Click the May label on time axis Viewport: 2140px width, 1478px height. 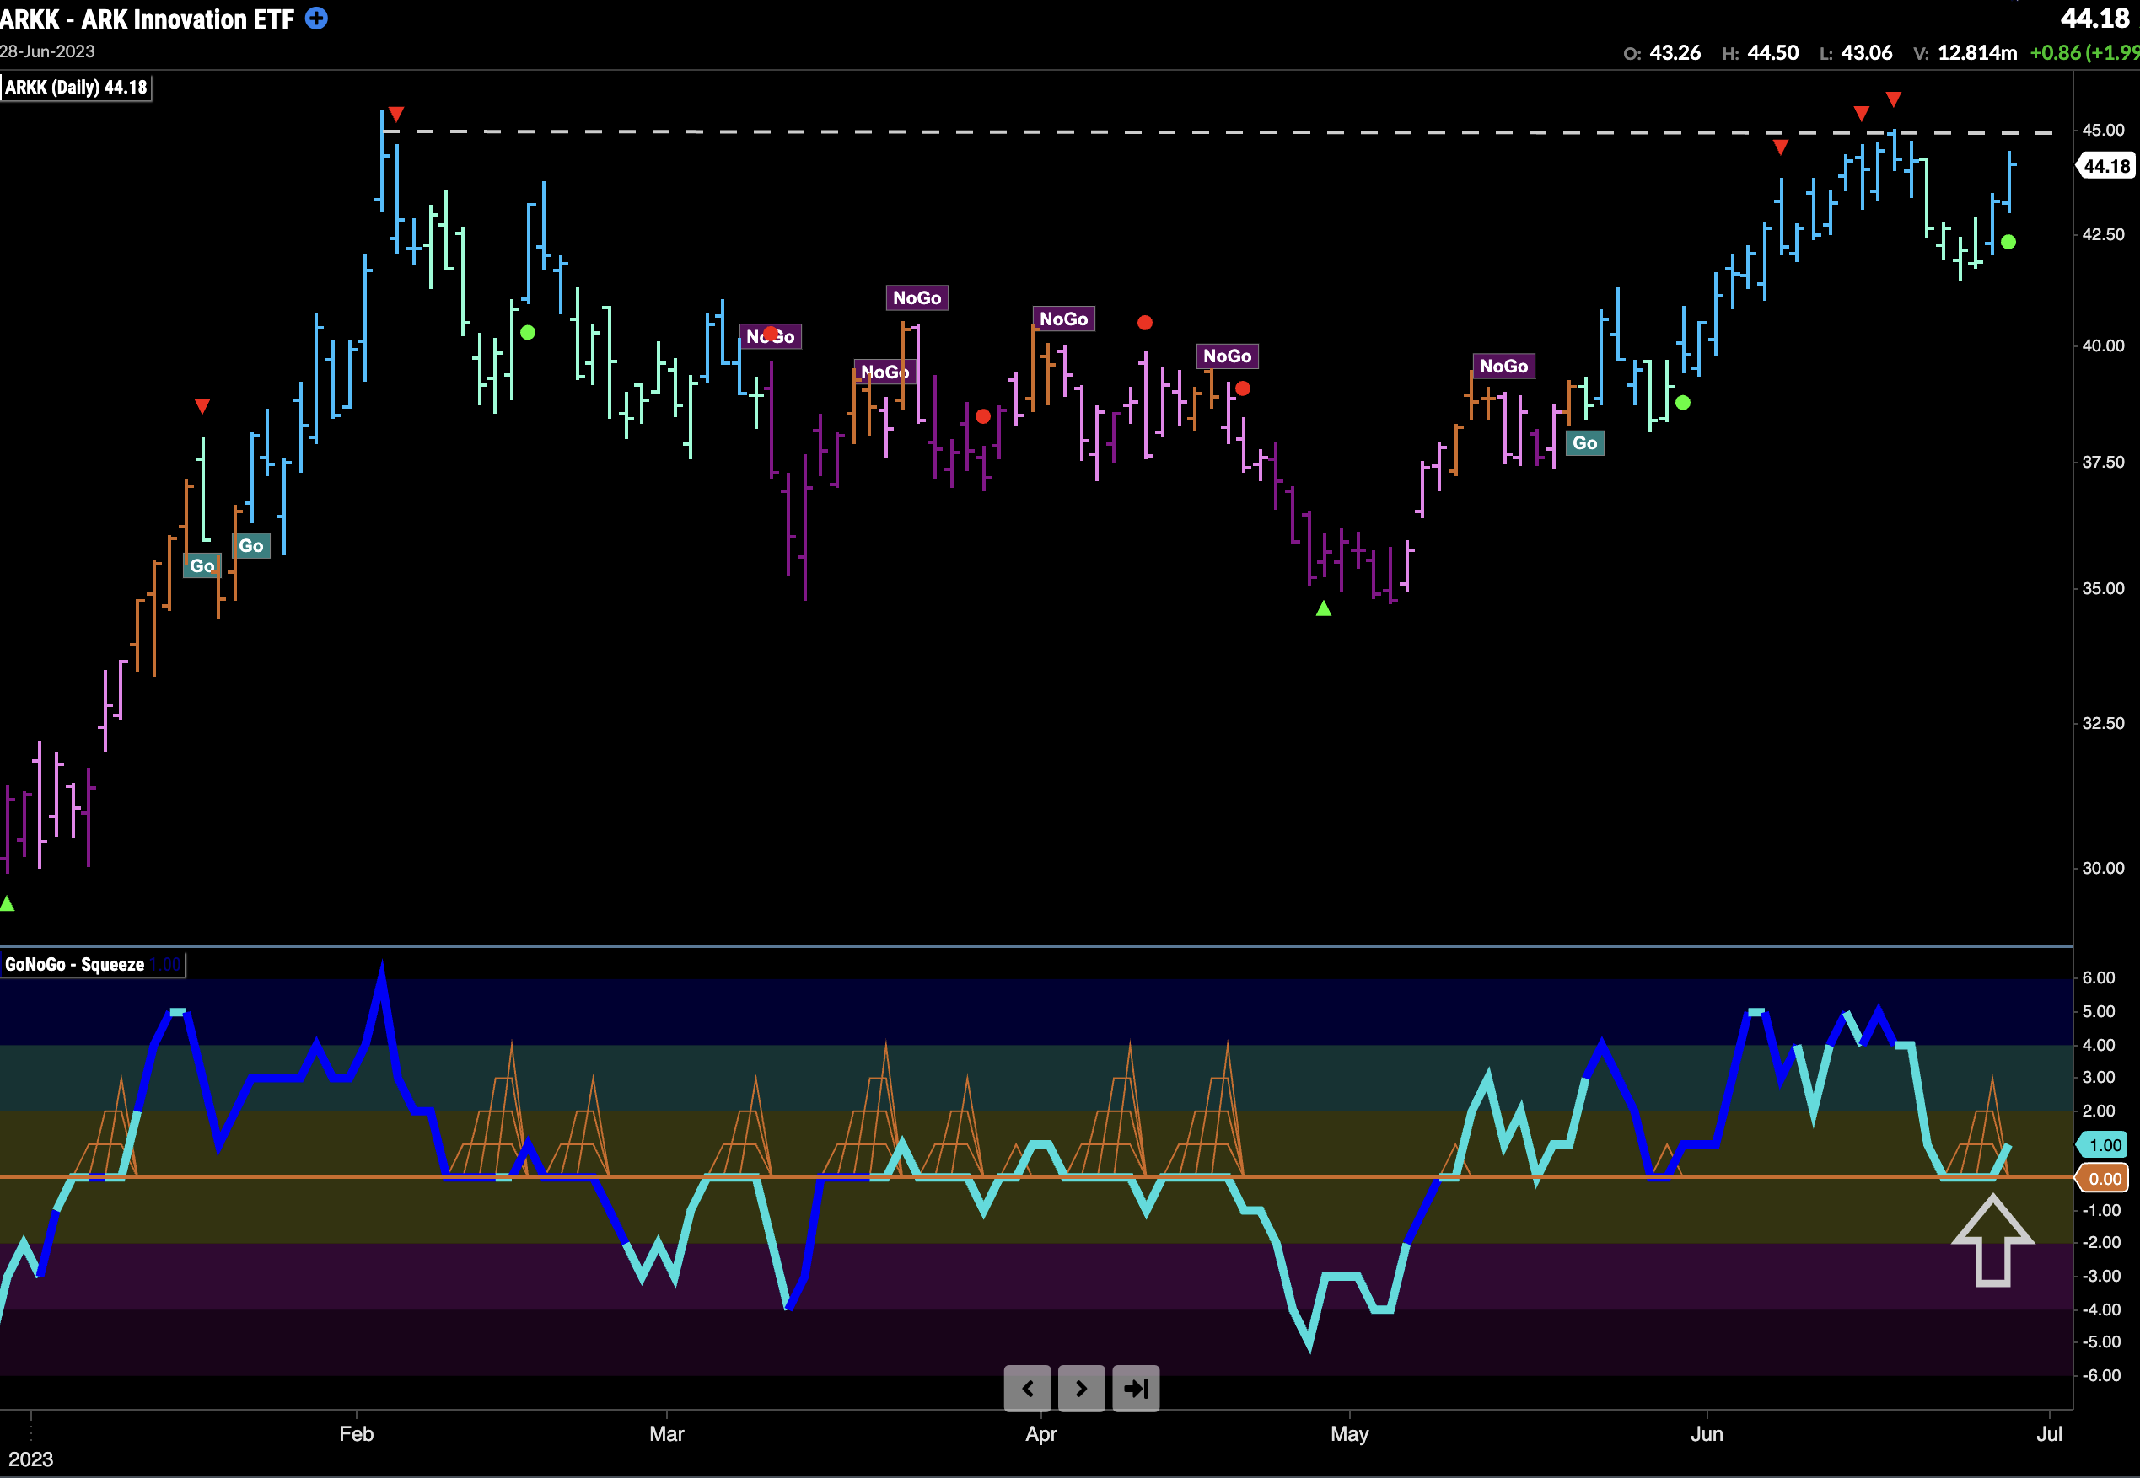tap(1350, 1433)
